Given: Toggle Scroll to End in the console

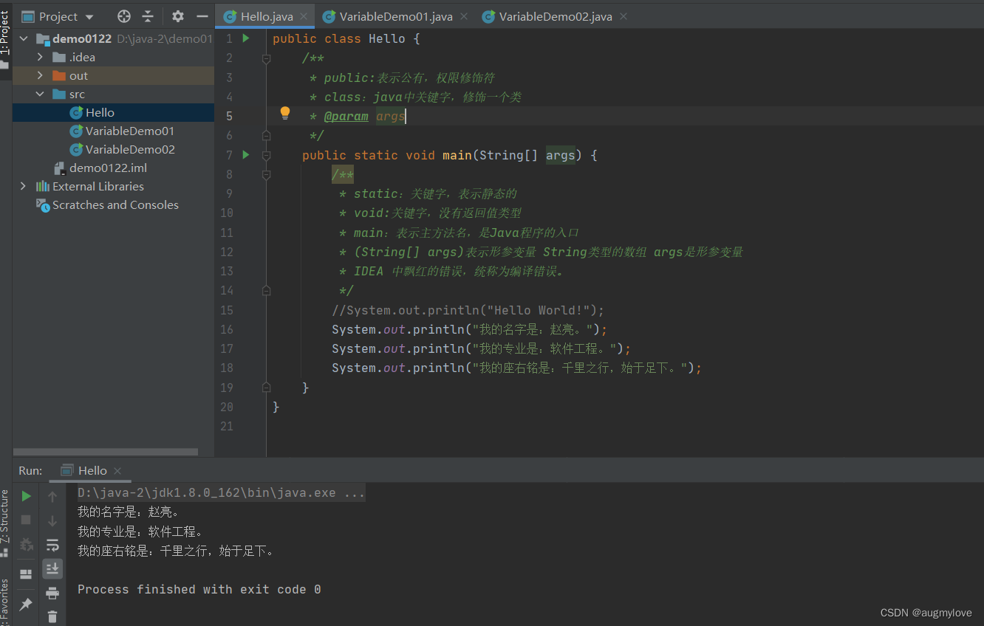Looking at the screenshot, I should 52,568.
